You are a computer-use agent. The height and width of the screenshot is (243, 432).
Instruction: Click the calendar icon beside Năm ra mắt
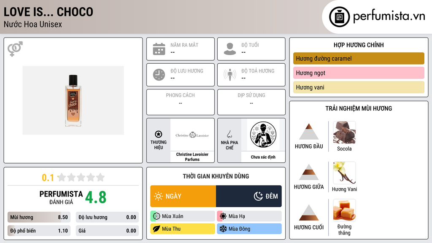pyautogui.click(x=159, y=49)
